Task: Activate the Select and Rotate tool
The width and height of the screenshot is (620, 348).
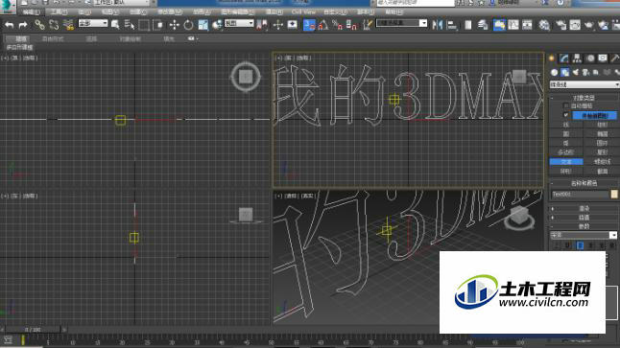Action: point(188,25)
